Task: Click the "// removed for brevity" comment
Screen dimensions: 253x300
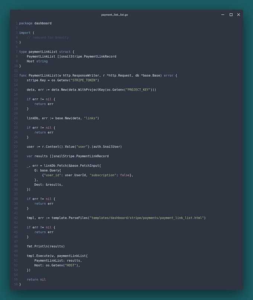Action: (48, 38)
